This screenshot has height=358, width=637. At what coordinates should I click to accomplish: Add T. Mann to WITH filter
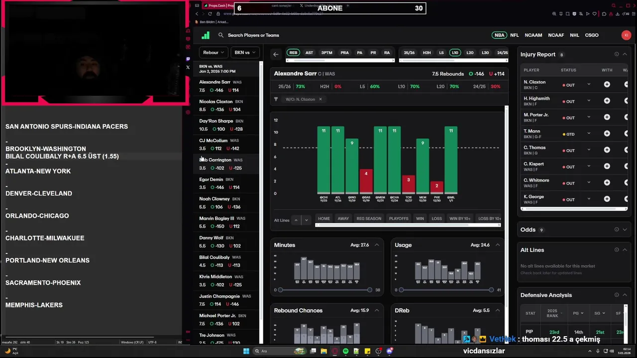tap(607, 134)
